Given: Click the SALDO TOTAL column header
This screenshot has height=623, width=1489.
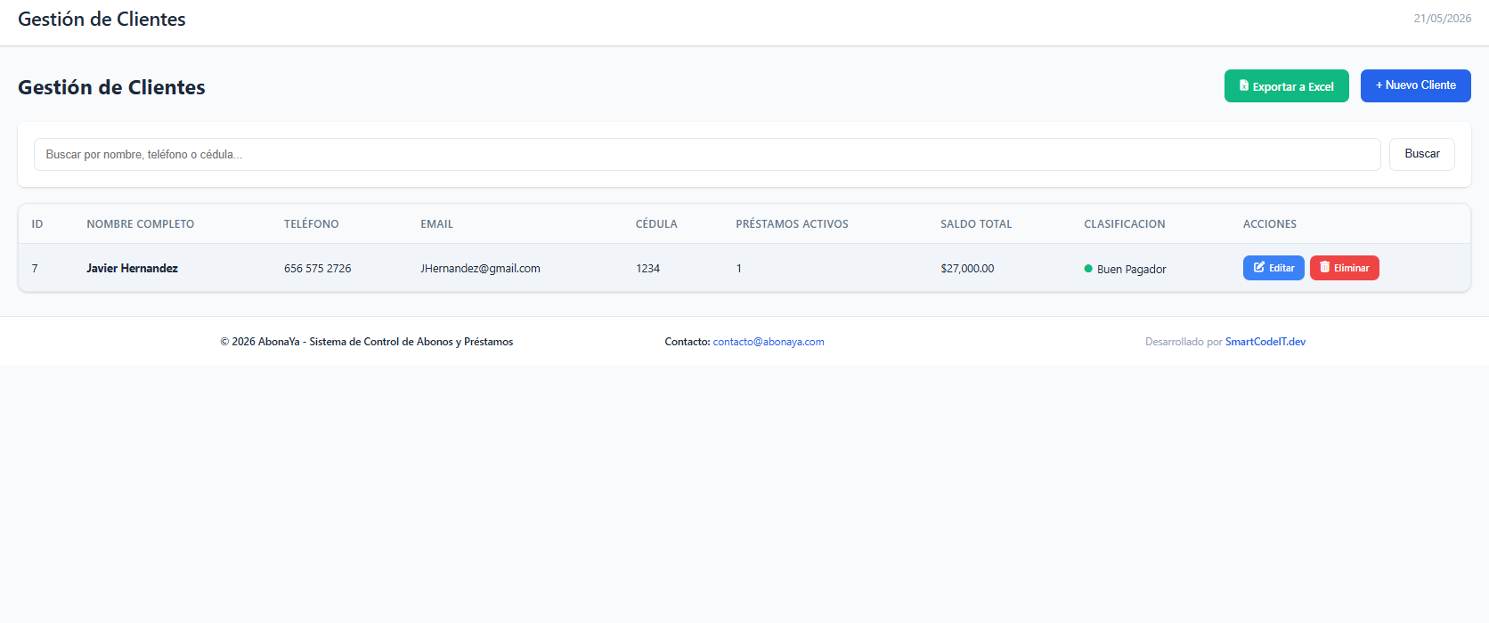Looking at the screenshot, I should pos(976,224).
